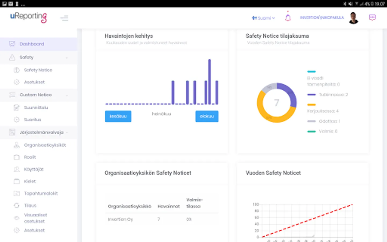Click the Custom Notice list icon
The image size is (387, 242).
coord(12,95)
